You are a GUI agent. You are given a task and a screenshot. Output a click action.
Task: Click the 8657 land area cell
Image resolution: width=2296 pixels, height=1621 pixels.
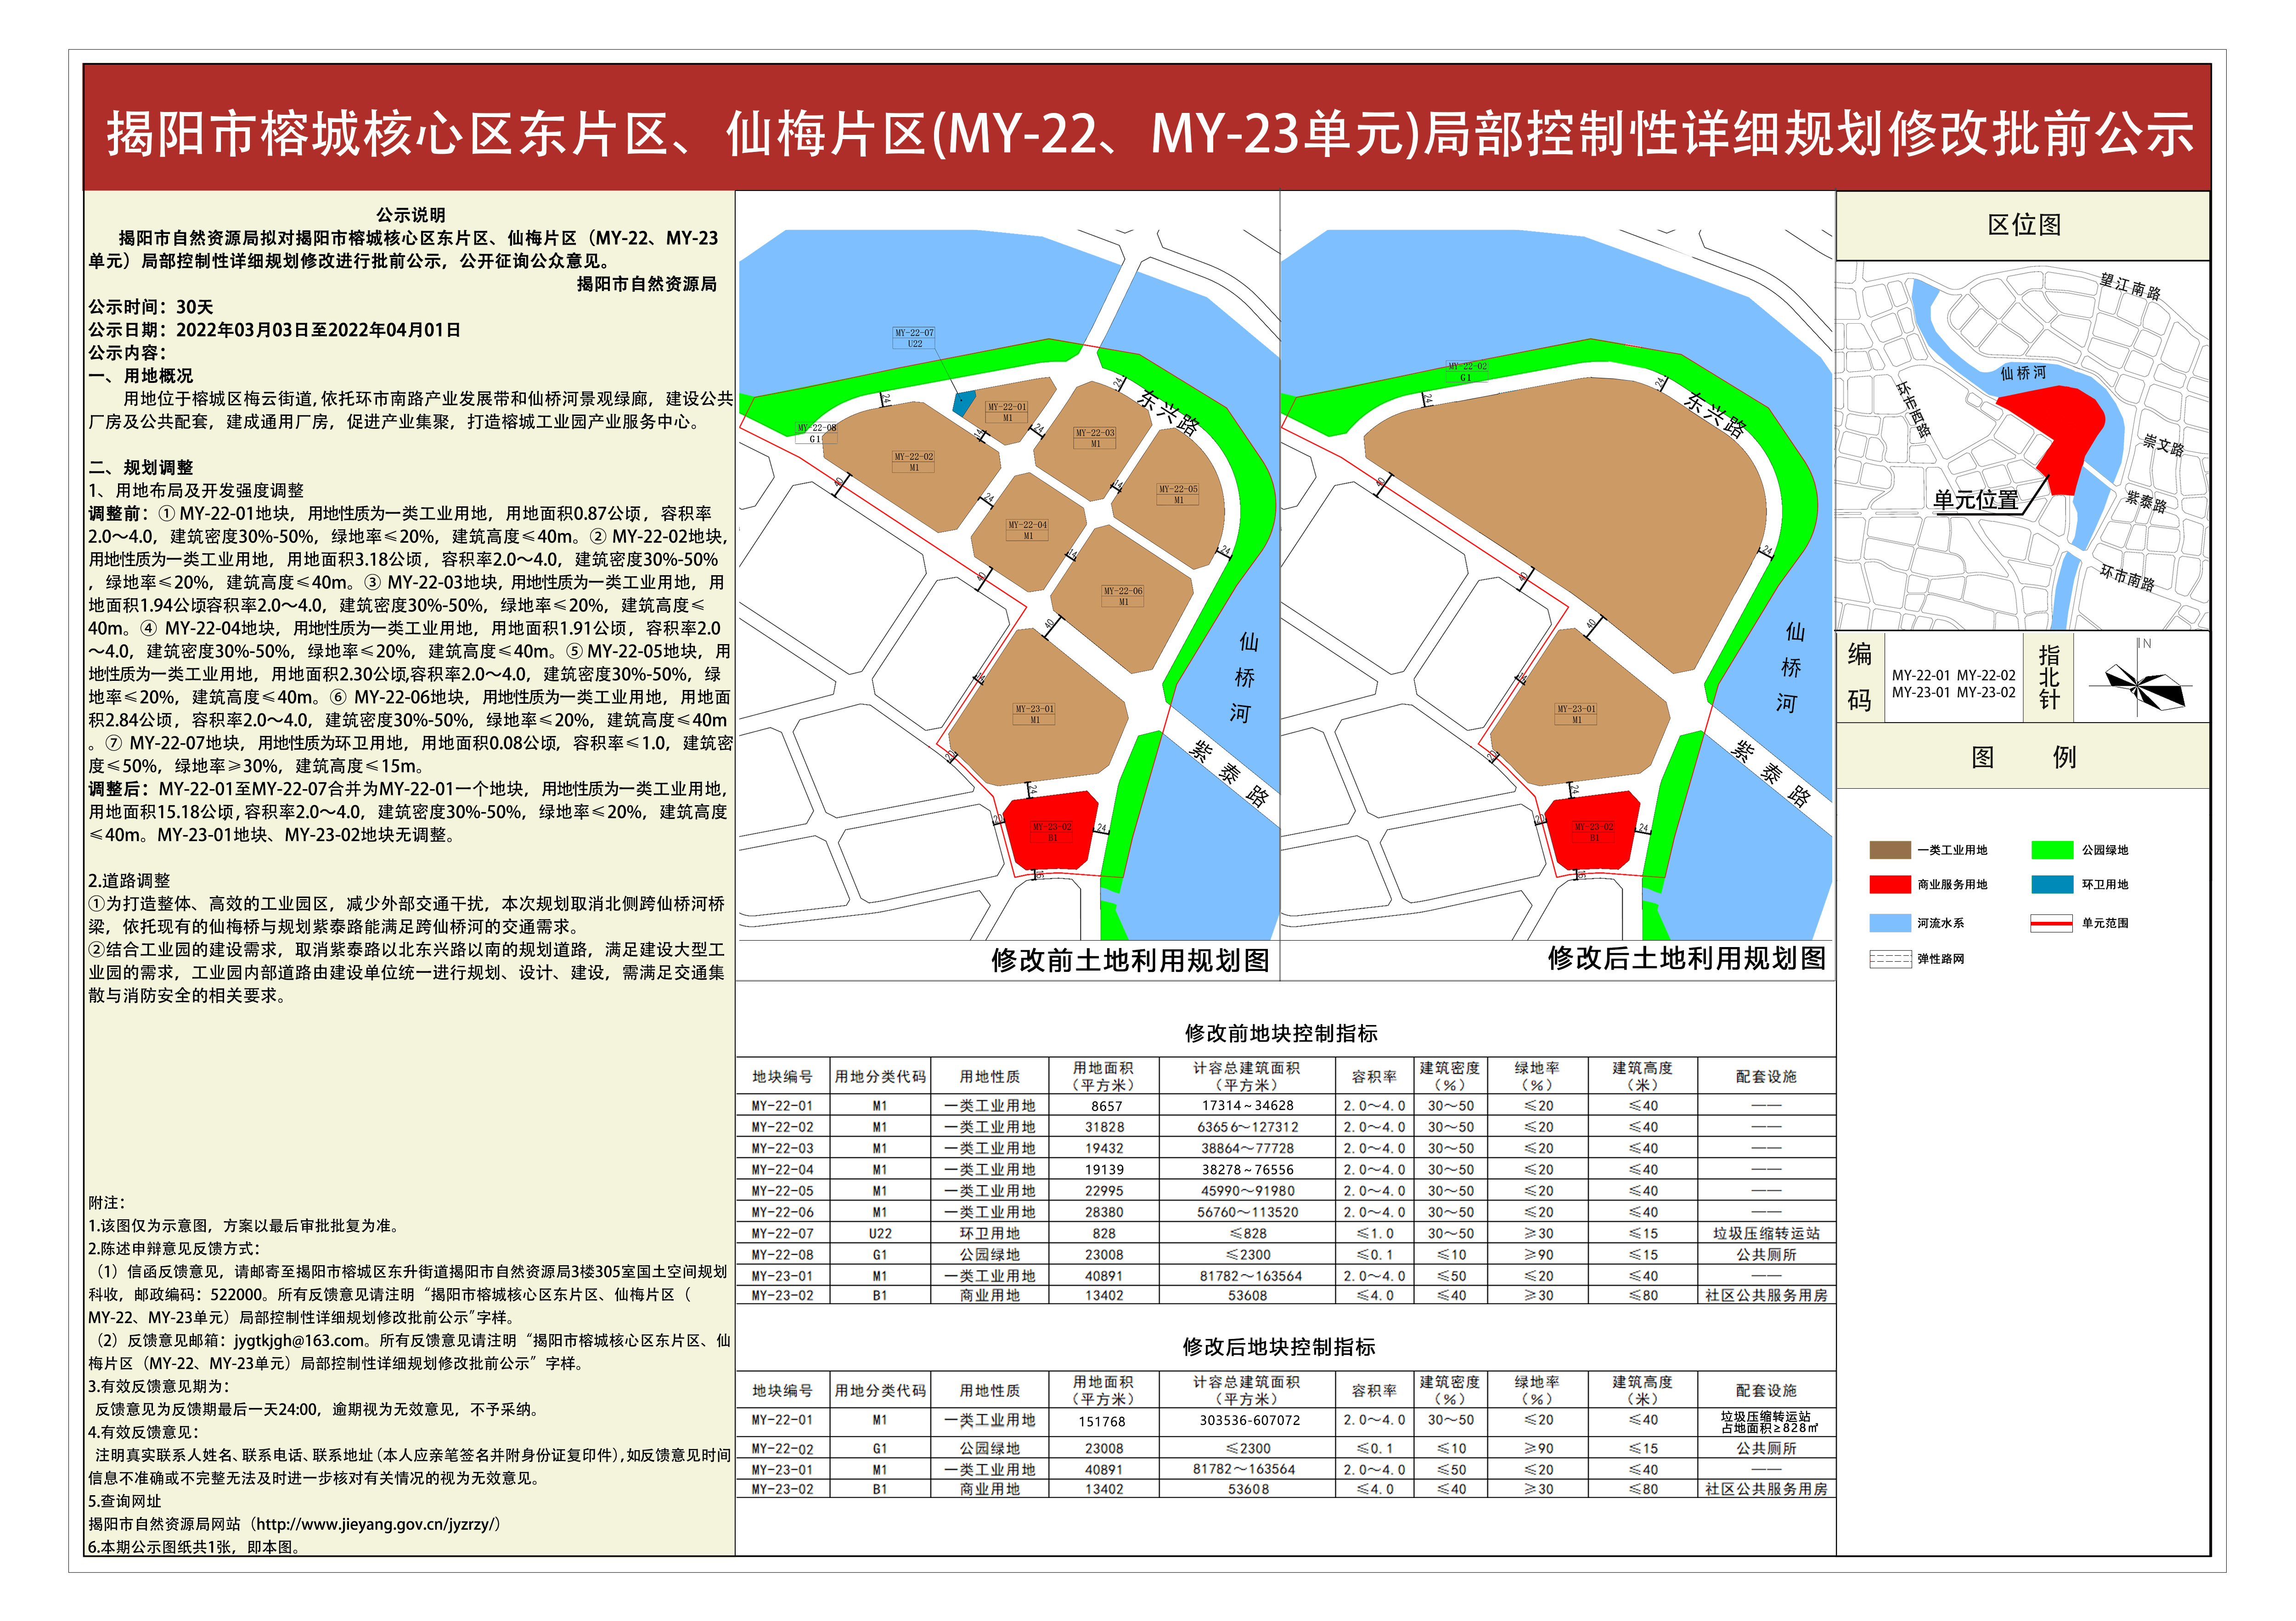1105,1106
